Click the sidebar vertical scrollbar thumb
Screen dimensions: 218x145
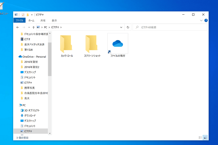50,59
